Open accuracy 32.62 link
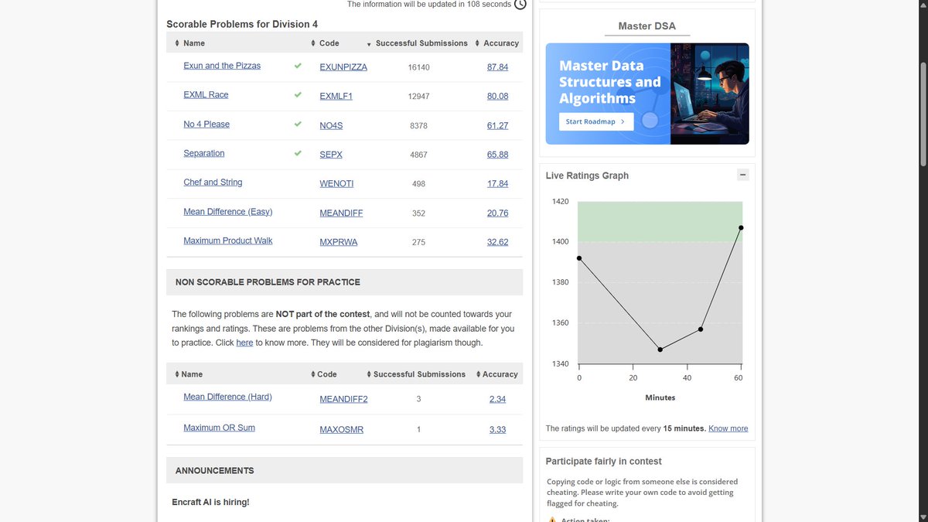The height and width of the screenshot is (522, 928). [x=497, y=242]
